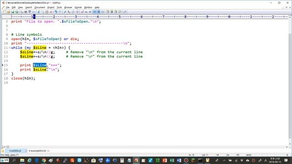292x164 pixels.
Task: Click the Save toolbar icon
Action: [x=12, y=12]
